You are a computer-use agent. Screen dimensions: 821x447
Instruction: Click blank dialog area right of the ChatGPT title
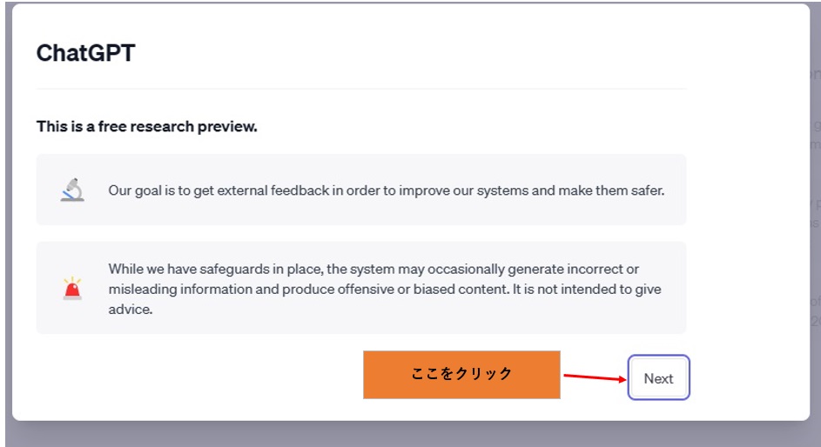click(435, 53)
